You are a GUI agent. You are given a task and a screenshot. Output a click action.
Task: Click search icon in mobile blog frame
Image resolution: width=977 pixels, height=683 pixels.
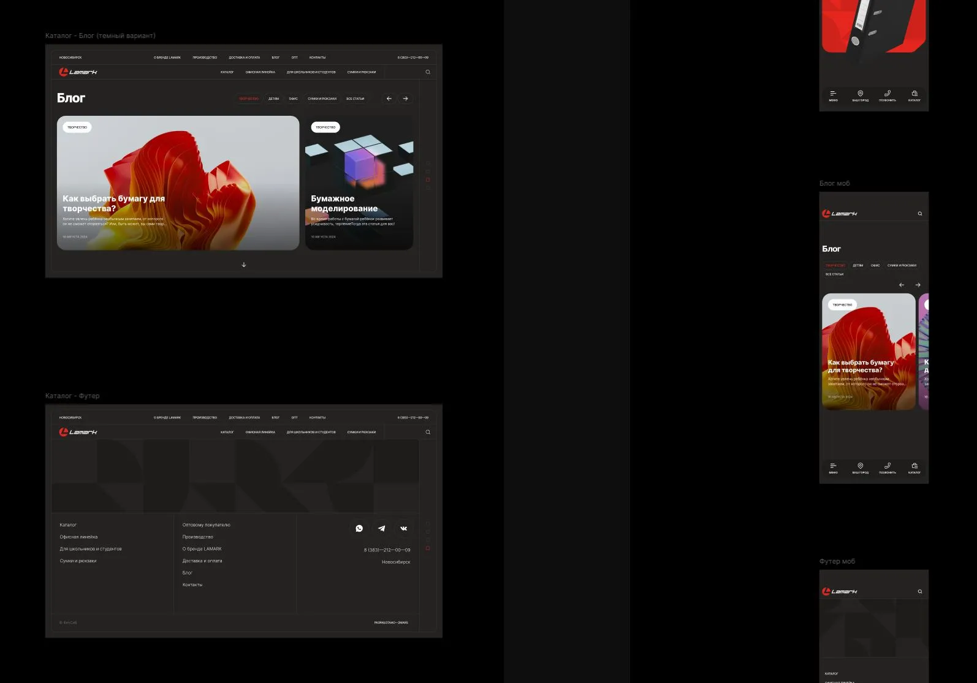pyautogui.click(x=919, y=214)
